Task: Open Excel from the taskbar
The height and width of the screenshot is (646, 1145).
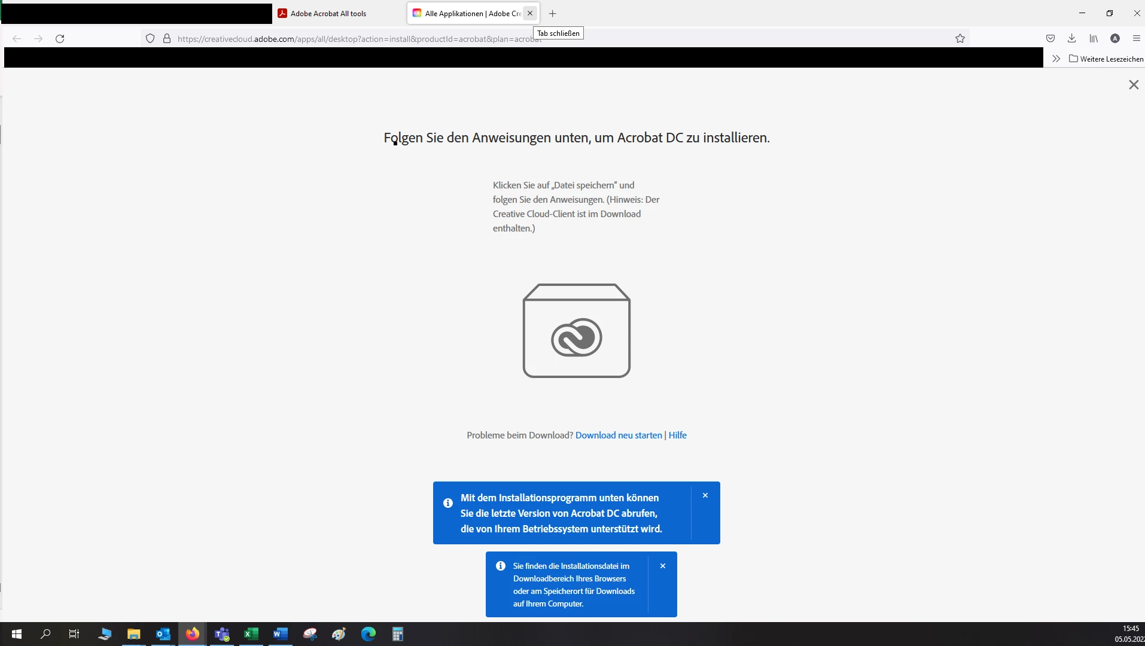Action: click(251, 634)
